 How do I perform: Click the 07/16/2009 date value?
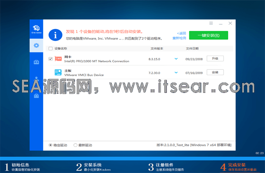(194, 73)
